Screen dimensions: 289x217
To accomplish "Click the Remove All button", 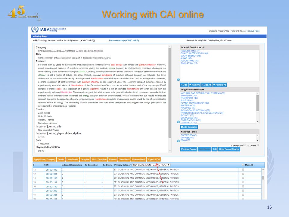I will (x=219, y=85).
